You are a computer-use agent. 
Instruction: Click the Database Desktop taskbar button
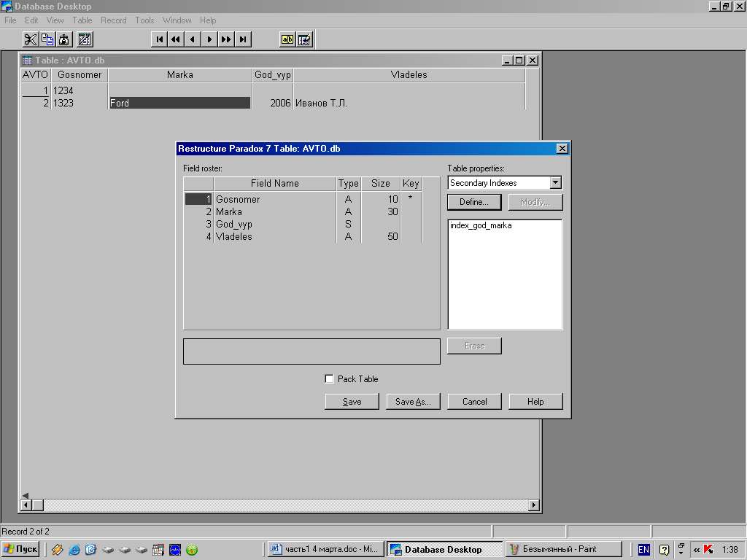[x=444, y=549]
